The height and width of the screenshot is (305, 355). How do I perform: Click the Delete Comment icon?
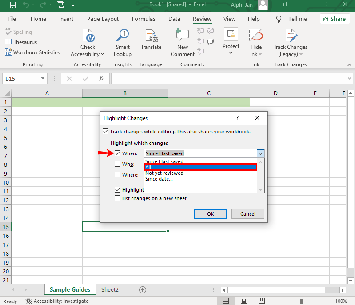(x=200, y=31)
